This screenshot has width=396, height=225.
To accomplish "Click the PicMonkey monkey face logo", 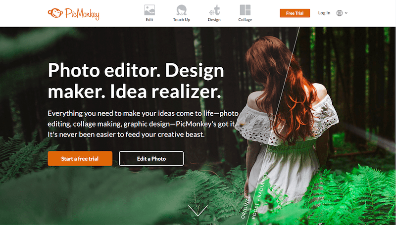I will pos(55,13).
